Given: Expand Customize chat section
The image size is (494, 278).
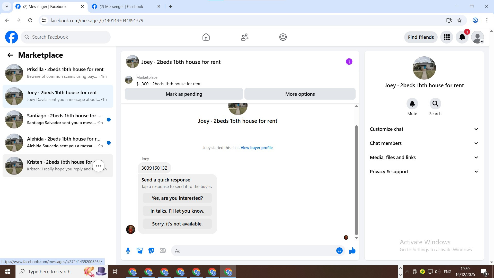Looking at the screenshot, I should point(424,129).
